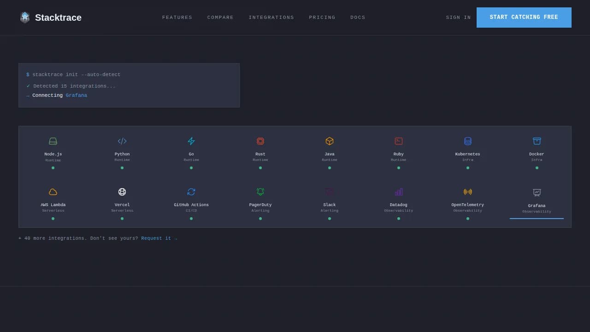Select the AWS Lambda cloud icon
Viewport: 590px width, 332px height.
point(53,192)
